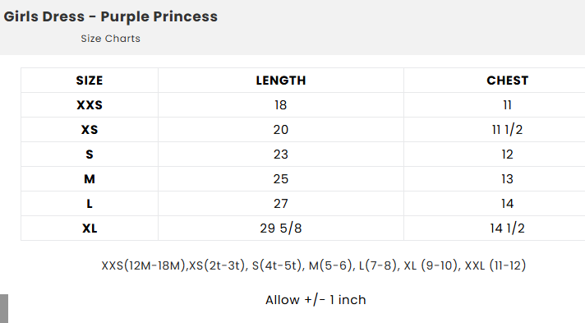Screen dimensions: 585x323
Task: Select the S size row label
Action: point(90,155)
